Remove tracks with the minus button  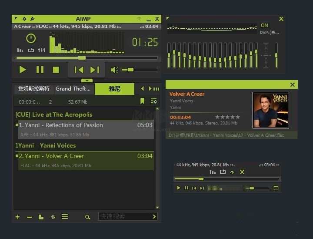tap(30, 217)
